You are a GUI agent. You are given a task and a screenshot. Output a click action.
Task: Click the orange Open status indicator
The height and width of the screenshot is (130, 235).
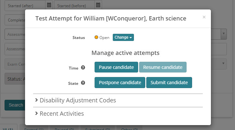click(97, 37)
